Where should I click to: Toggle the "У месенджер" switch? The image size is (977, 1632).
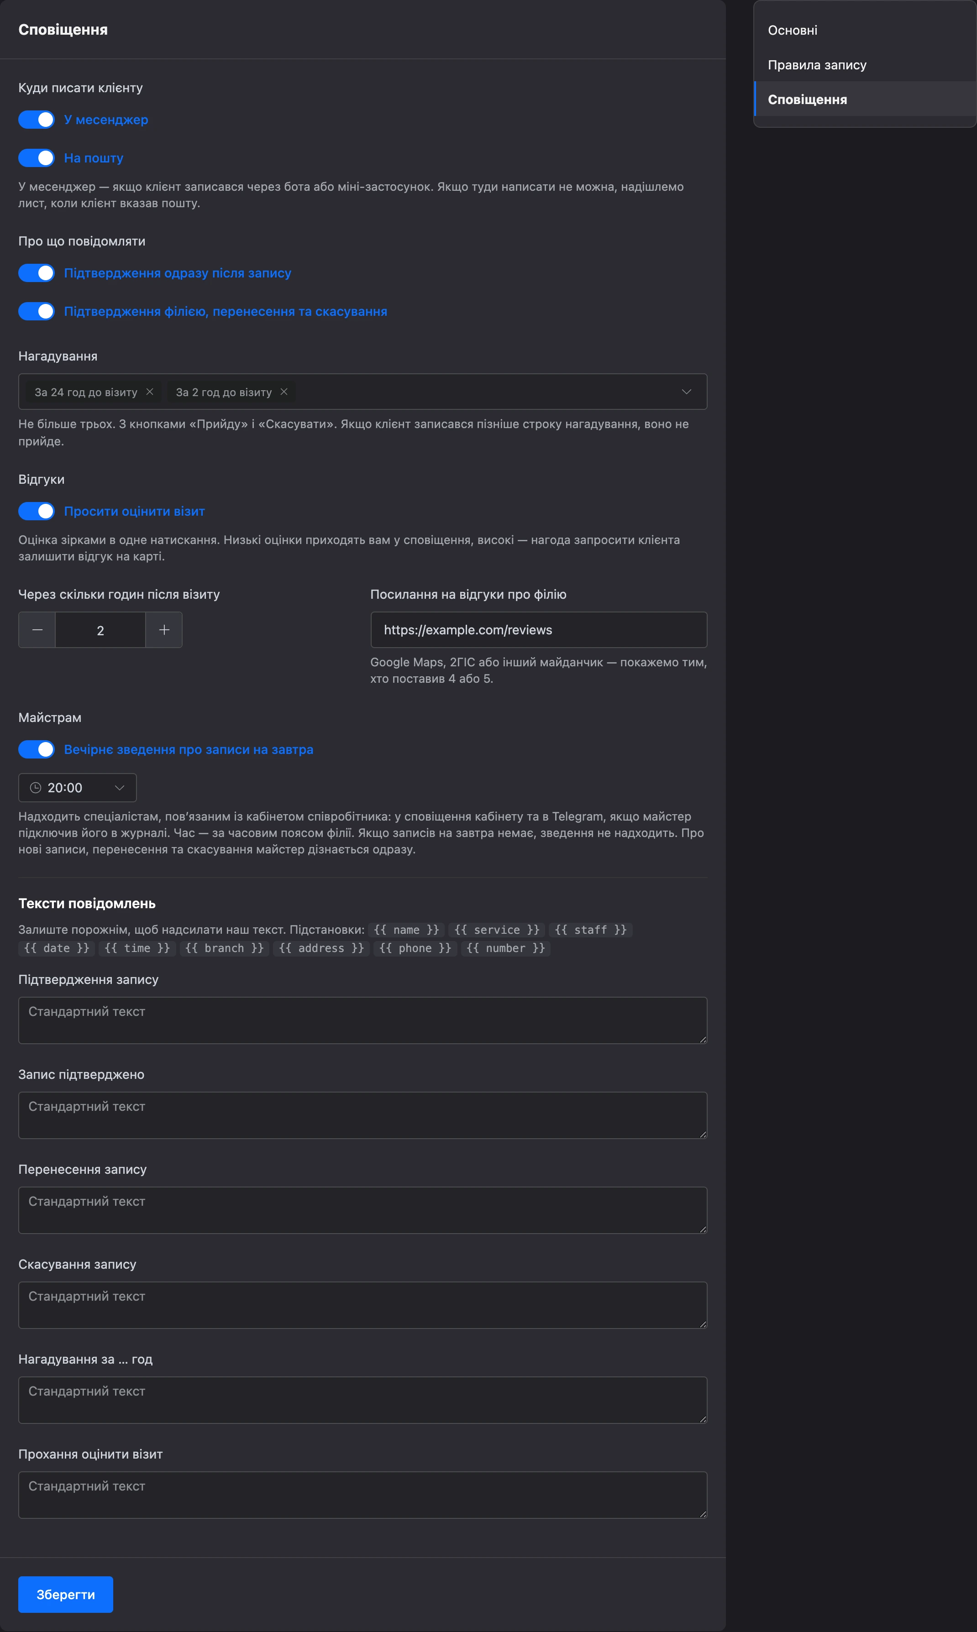click(x=36, y=120)
